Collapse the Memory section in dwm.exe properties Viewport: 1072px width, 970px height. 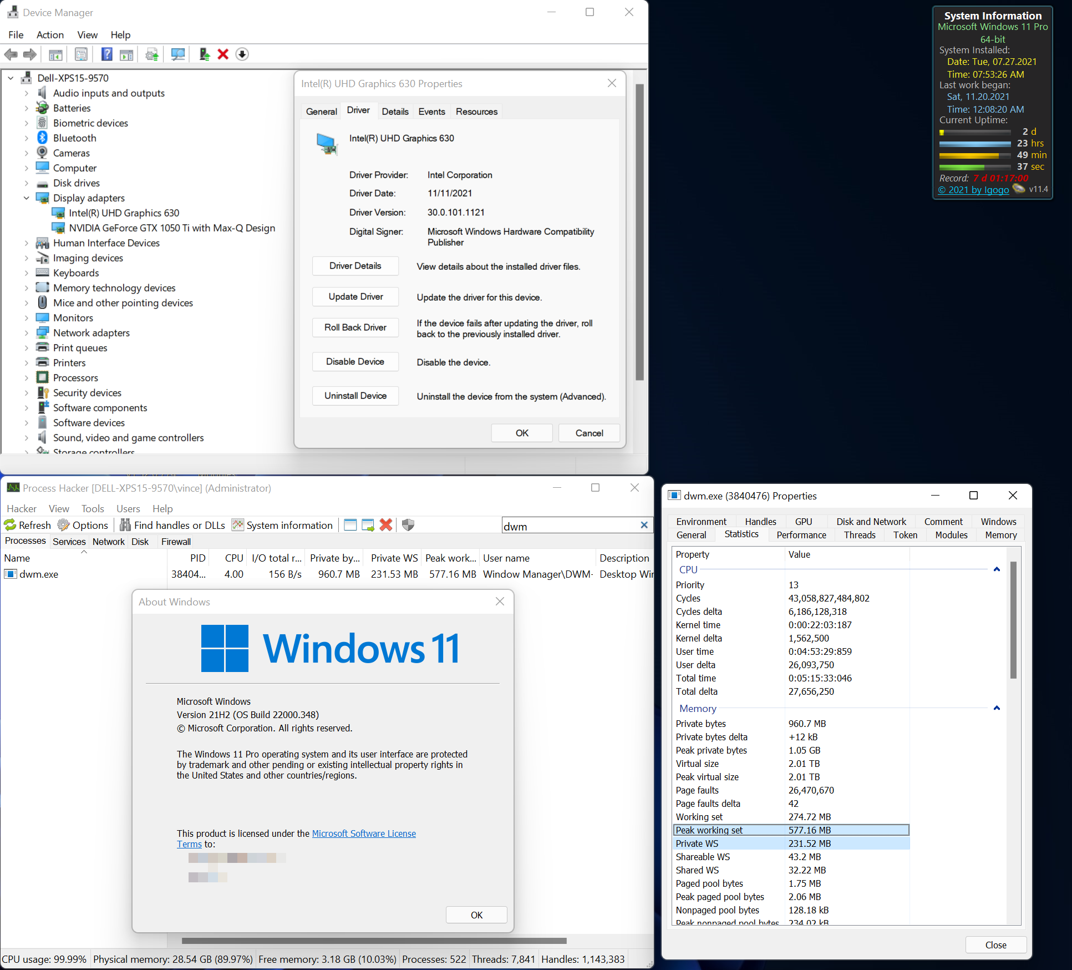pos(997,708)
